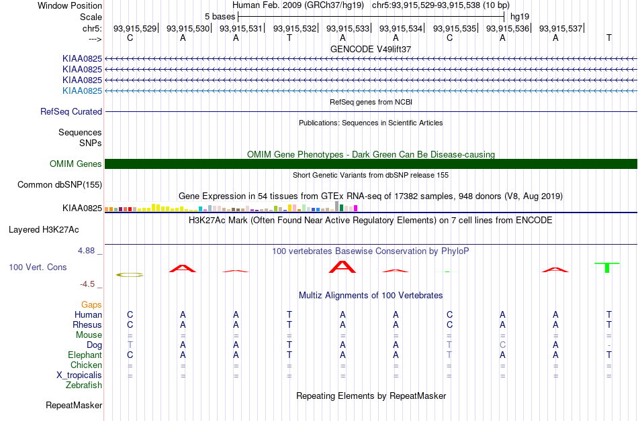Click the 93,915,537 position label
This screenshot has height=421, width=638.
[561, 28]
